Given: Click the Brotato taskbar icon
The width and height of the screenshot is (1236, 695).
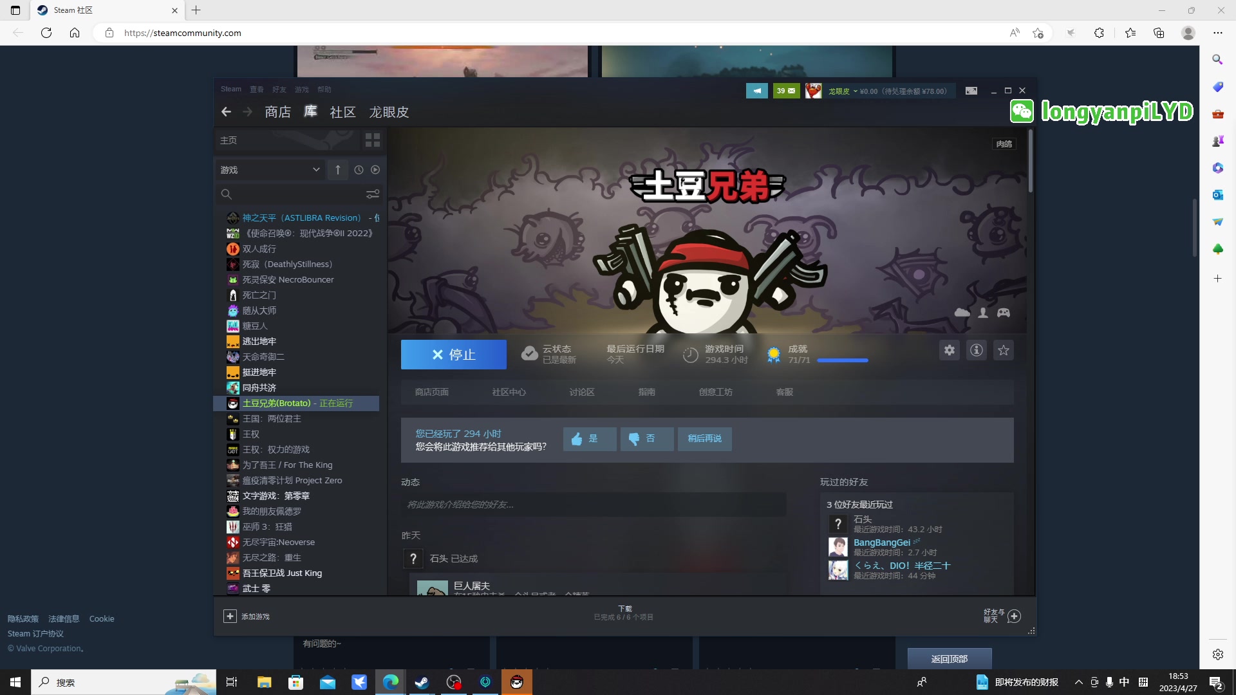Looking at the screenshot, I should 517,682.
